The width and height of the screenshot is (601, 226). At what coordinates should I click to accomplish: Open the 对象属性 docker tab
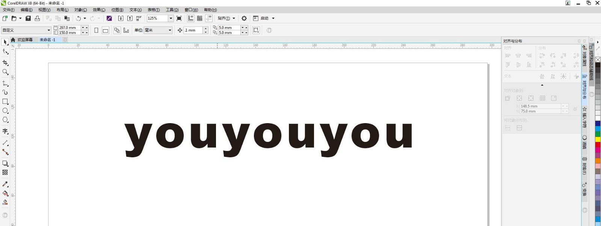pos(584,56)
